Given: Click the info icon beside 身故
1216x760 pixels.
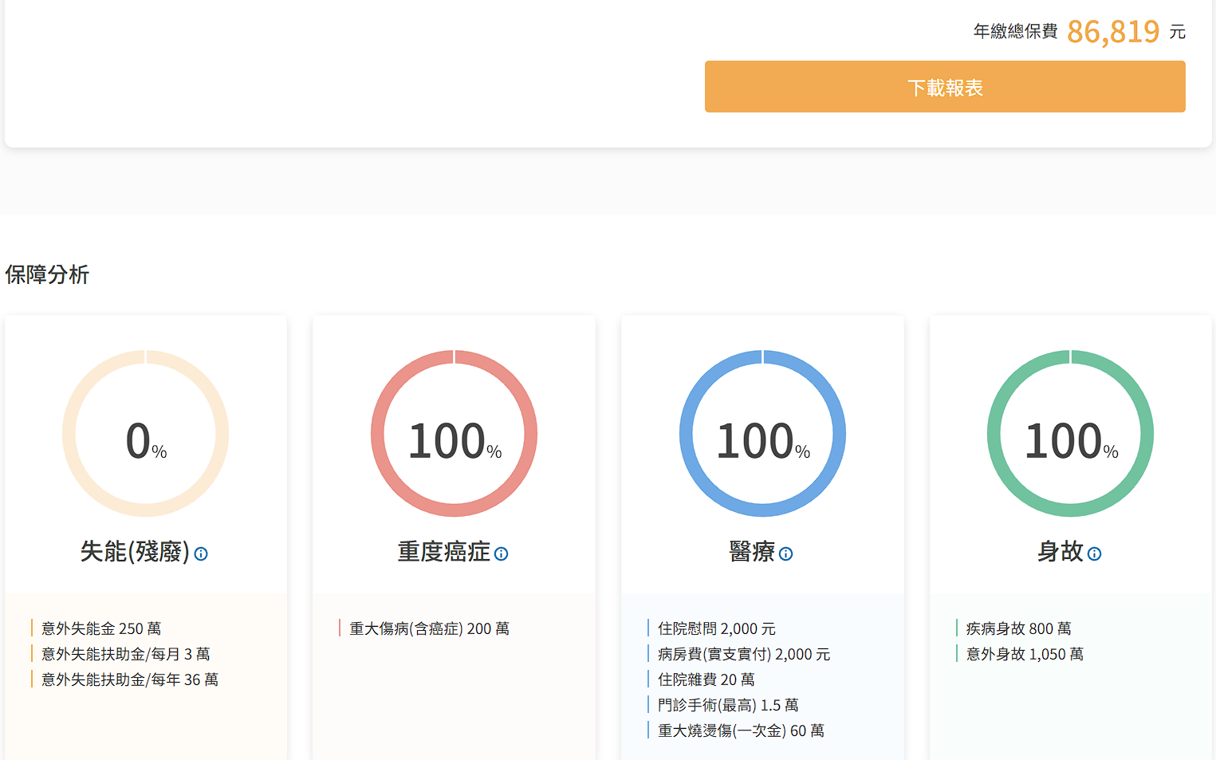Looking at the screenshot, I should [x=1094, y=553].
